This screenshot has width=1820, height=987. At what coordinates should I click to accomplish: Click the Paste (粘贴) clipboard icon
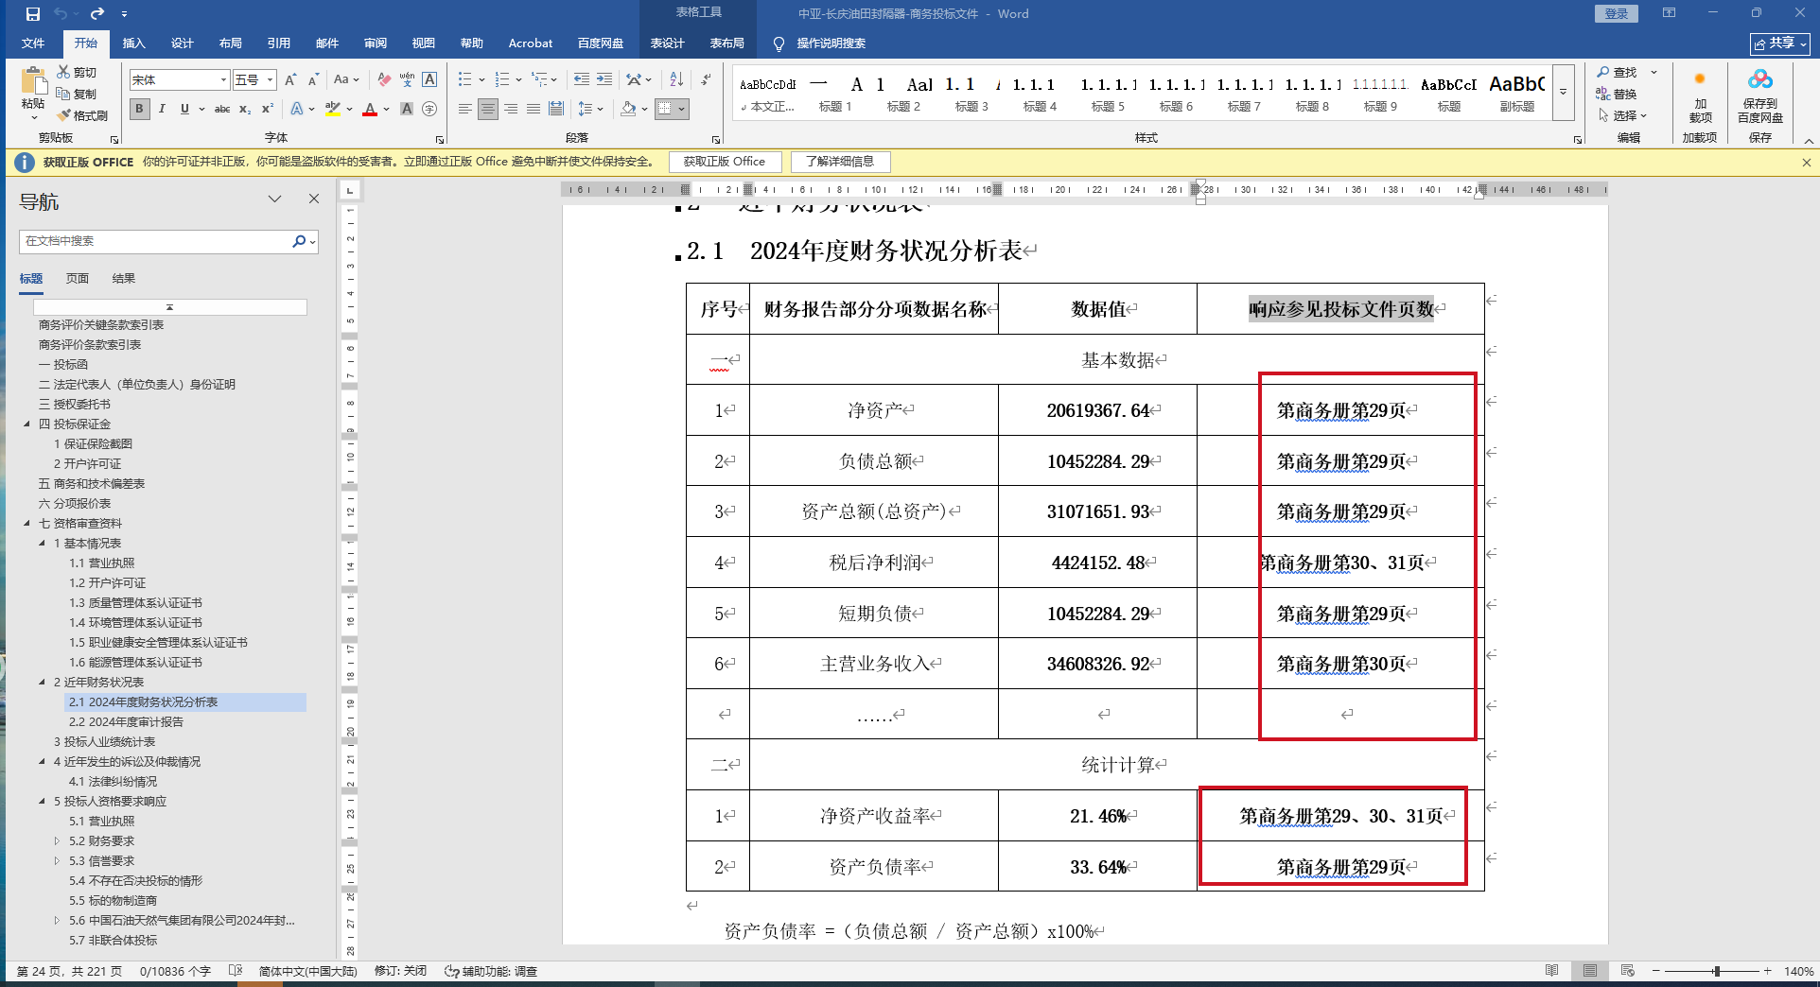click(x=33, y=82)
